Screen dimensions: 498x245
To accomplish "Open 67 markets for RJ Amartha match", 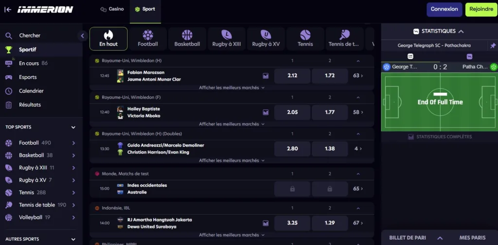I will (358, 223).
